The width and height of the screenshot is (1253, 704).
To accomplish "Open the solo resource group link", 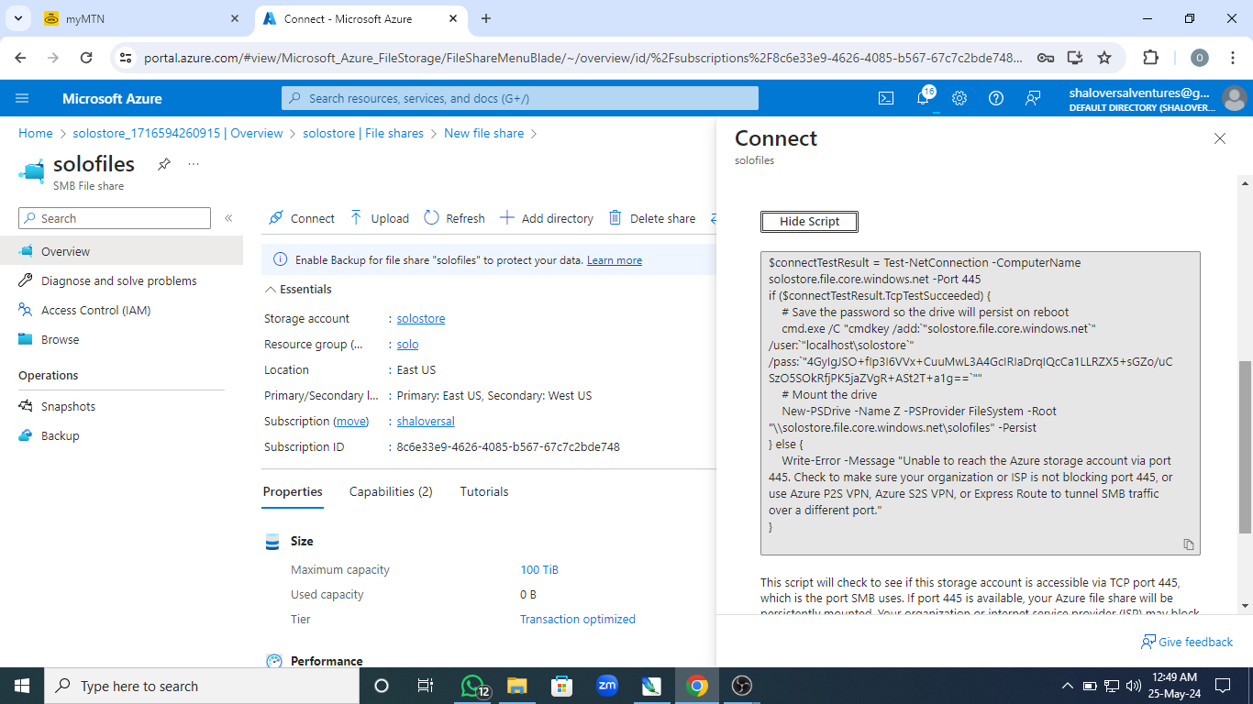I will 407,345.
